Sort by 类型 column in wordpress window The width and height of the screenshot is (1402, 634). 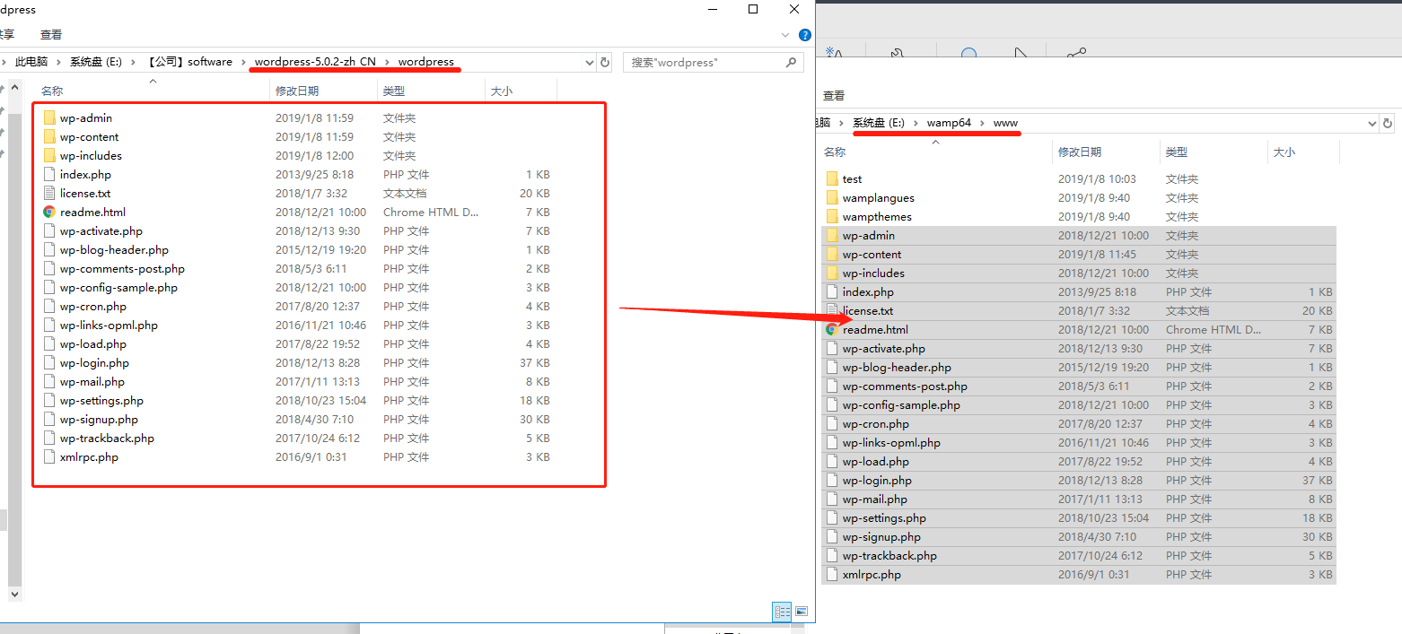[x=394, y=91]
